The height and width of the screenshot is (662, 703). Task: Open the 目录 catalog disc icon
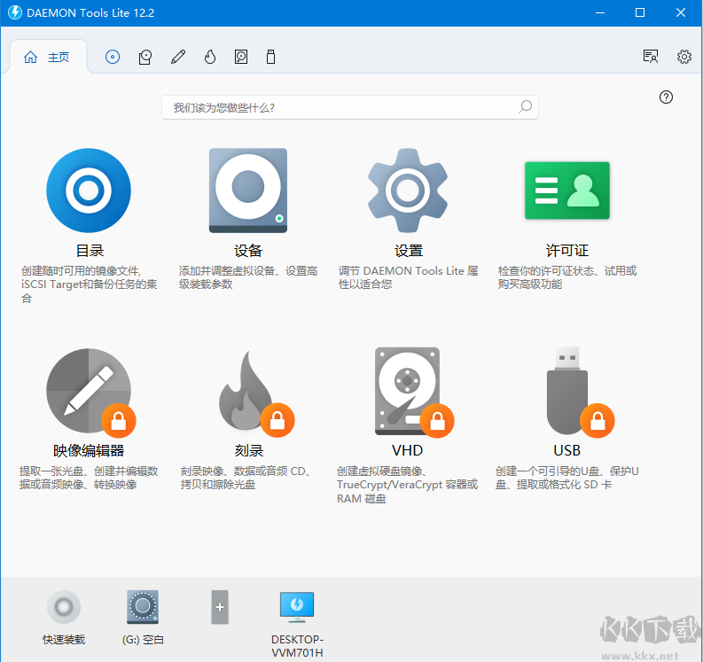89,191
